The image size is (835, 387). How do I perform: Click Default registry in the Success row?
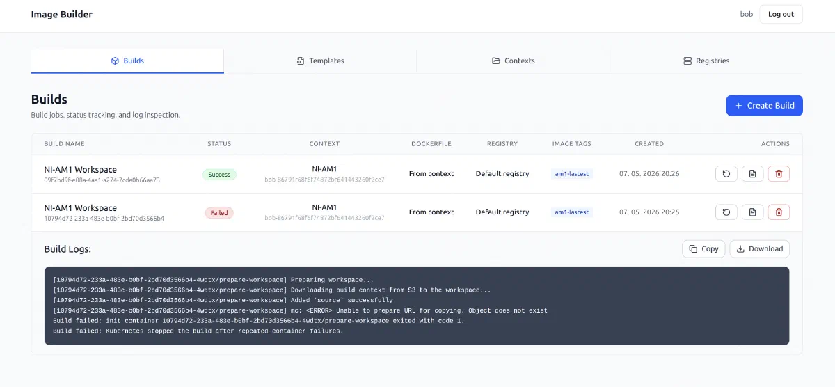[x=502, y=174]
